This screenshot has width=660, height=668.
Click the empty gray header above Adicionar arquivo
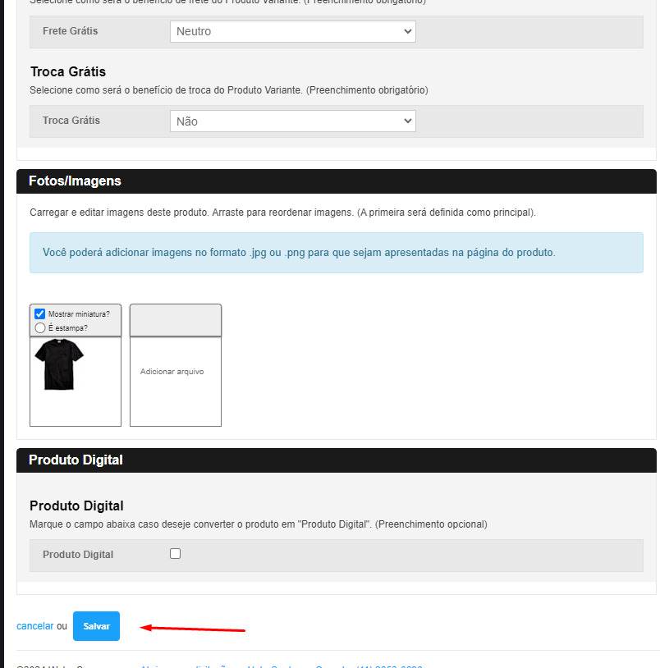pos(175,320)
